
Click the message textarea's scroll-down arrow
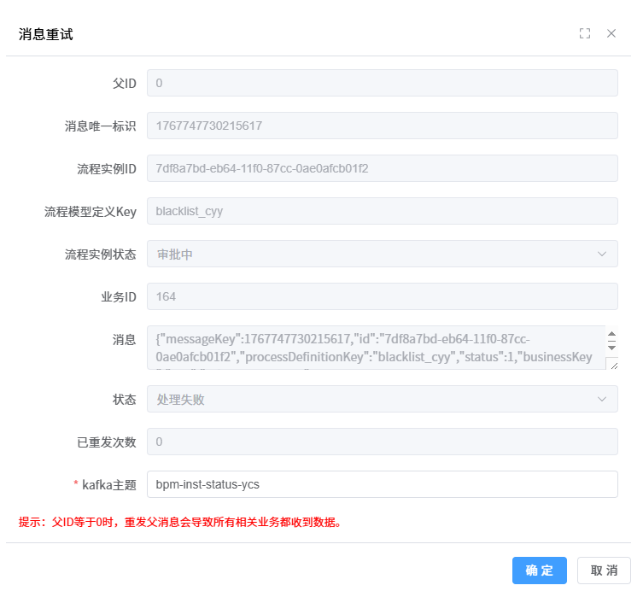(x=612, y=348)
